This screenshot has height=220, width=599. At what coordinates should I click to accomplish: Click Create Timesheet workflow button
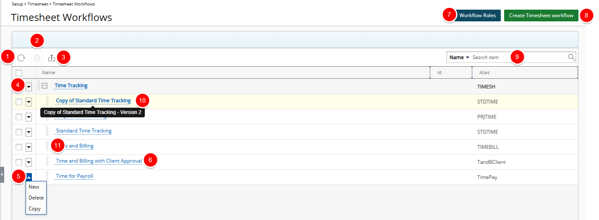coord(541,16)
